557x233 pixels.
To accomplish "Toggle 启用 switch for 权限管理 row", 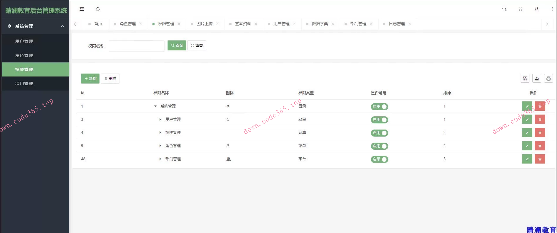I will click(x=379, y=133).
